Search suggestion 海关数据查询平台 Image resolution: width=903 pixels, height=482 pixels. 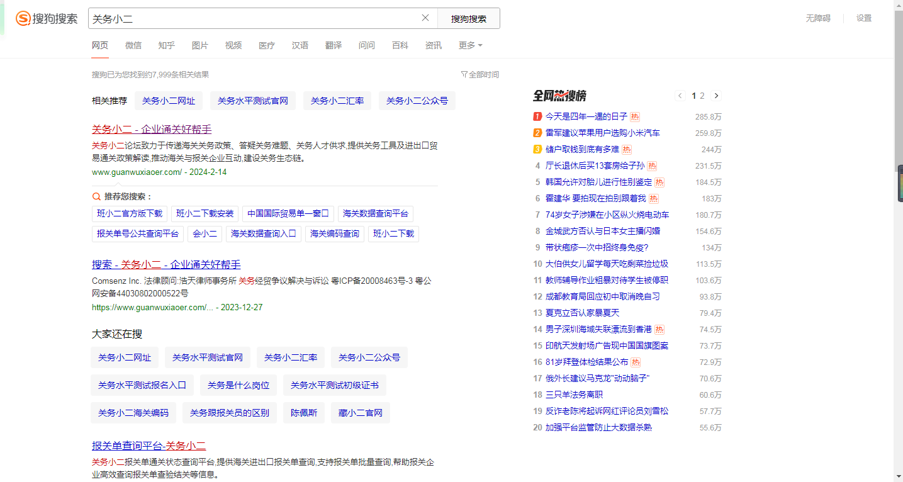(376, 213)
